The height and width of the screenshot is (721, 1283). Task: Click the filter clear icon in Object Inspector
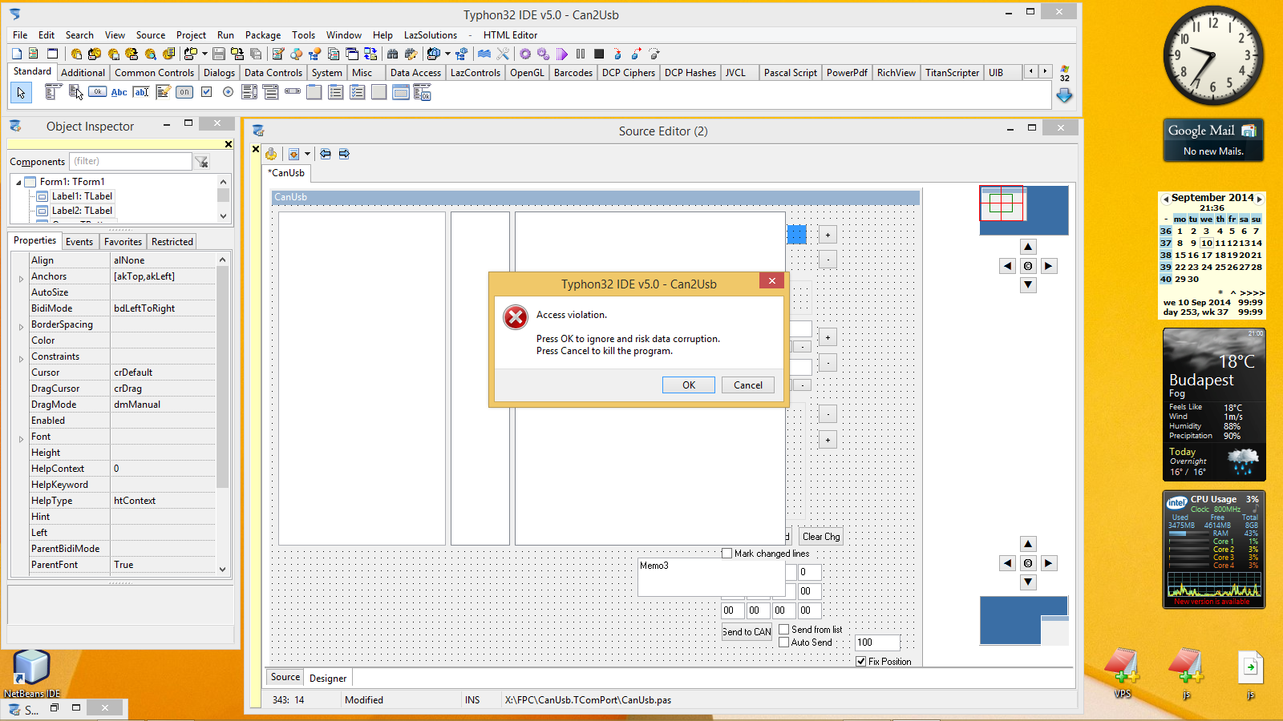coord(201,162)
